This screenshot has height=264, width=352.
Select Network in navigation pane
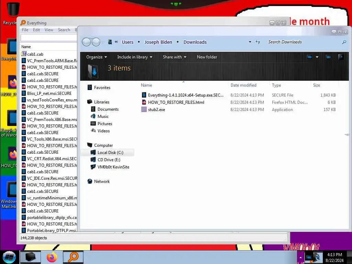point(102,181)
